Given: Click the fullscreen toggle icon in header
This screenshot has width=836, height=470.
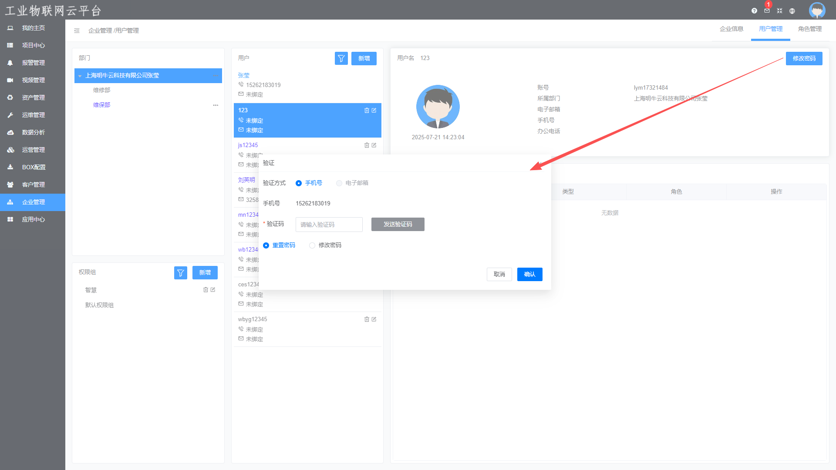Looking at the screenshot, I should [779, 11].
